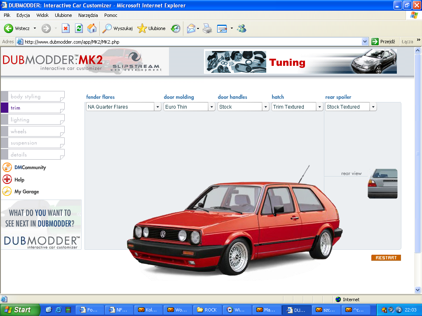Viewport: 422px width, 316px height.
Task: Switch to the suspension tab
Action: [33, 143]
